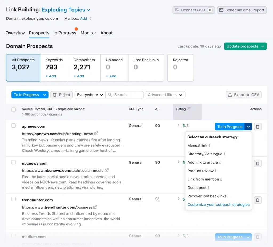Check the apnews.com row checkbox
The height and width of the screenshot is (247, 273).
point(14,126)
